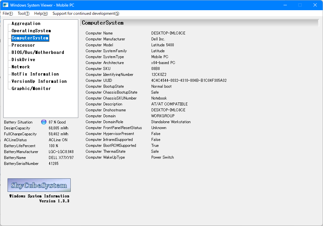Click the app icon in title bar

click(x=6, y=5)
